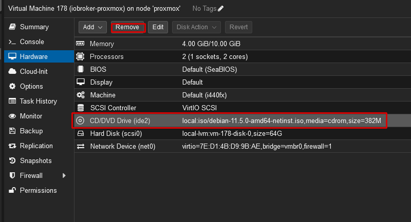
Task: Click the Memory RAM icon in hardware list
Action: 80,44
